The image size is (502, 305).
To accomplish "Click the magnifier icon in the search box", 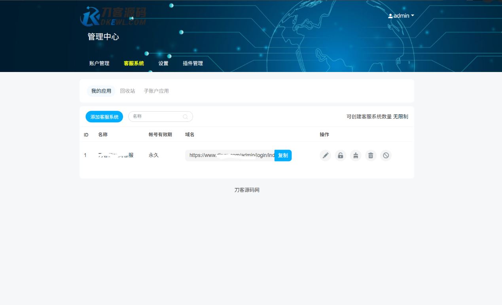I will [185, 117].
